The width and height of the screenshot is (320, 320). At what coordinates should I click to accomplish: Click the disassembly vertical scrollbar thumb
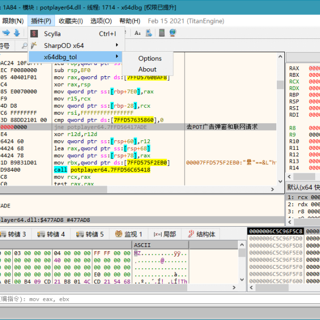(x=280, y=84)
